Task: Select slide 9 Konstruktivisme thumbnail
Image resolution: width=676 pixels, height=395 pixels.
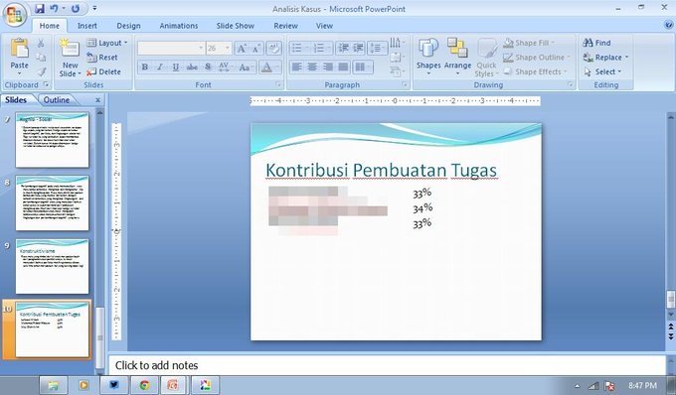Action: [52, 267]
